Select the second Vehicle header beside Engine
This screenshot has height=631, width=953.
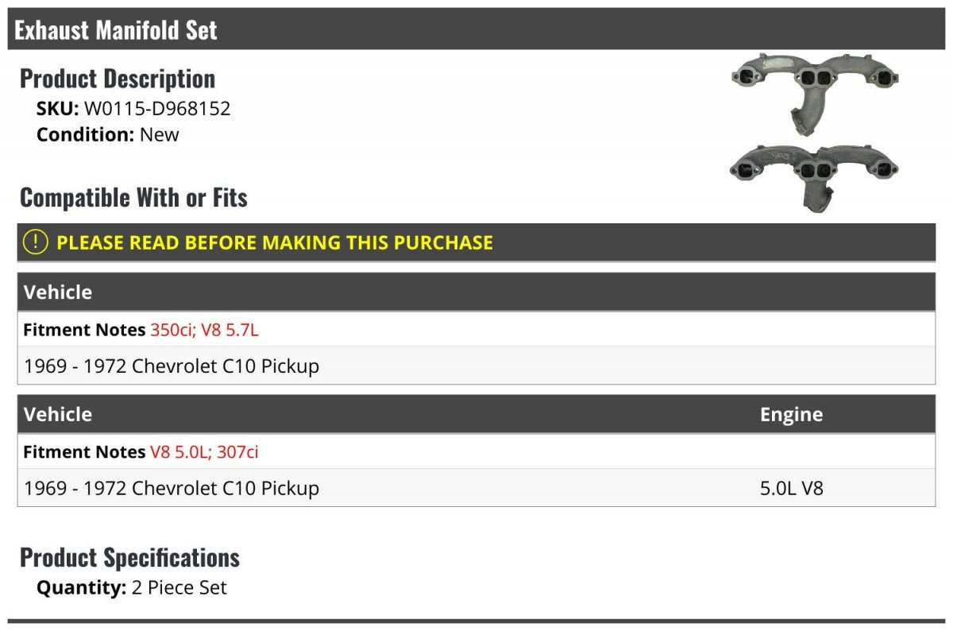tap(58, 414)
